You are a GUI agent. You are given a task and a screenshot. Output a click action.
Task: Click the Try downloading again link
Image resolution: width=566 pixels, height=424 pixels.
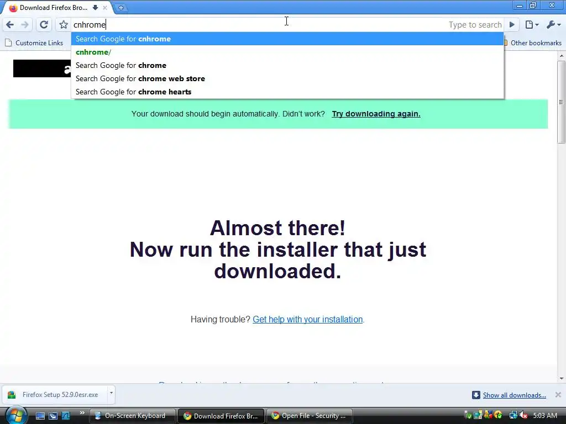point(376,114)
